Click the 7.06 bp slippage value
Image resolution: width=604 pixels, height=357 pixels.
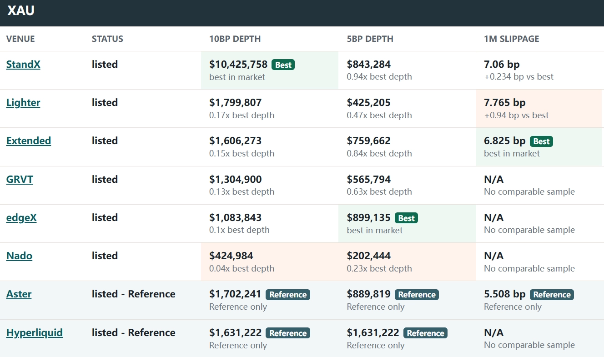(x=502, y=65)
